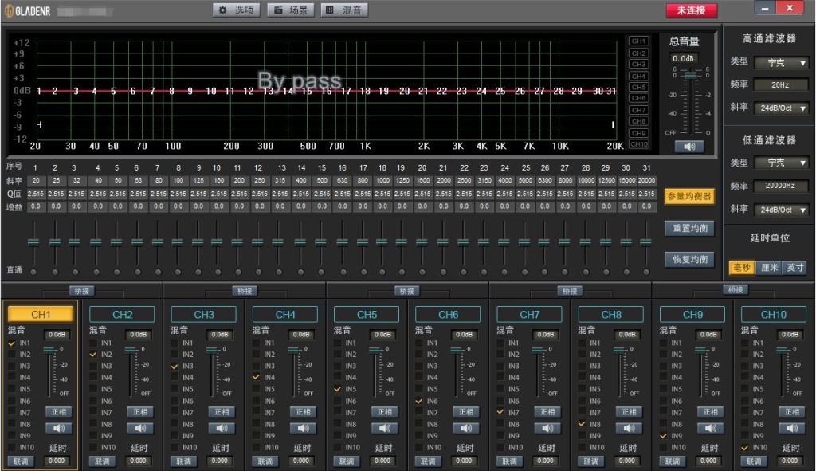Click the CH4 0.0dB volume value
The height and width of the screenshot is (471, 816).
coord(301,334)
